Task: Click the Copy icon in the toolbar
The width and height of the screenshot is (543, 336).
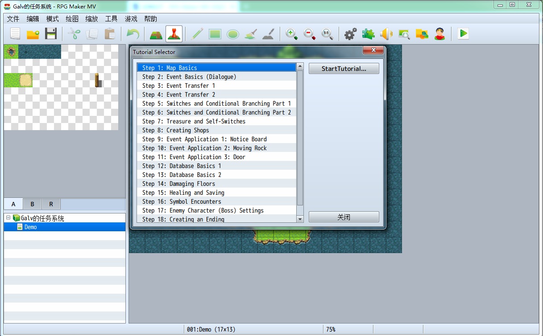Action: 92,34
